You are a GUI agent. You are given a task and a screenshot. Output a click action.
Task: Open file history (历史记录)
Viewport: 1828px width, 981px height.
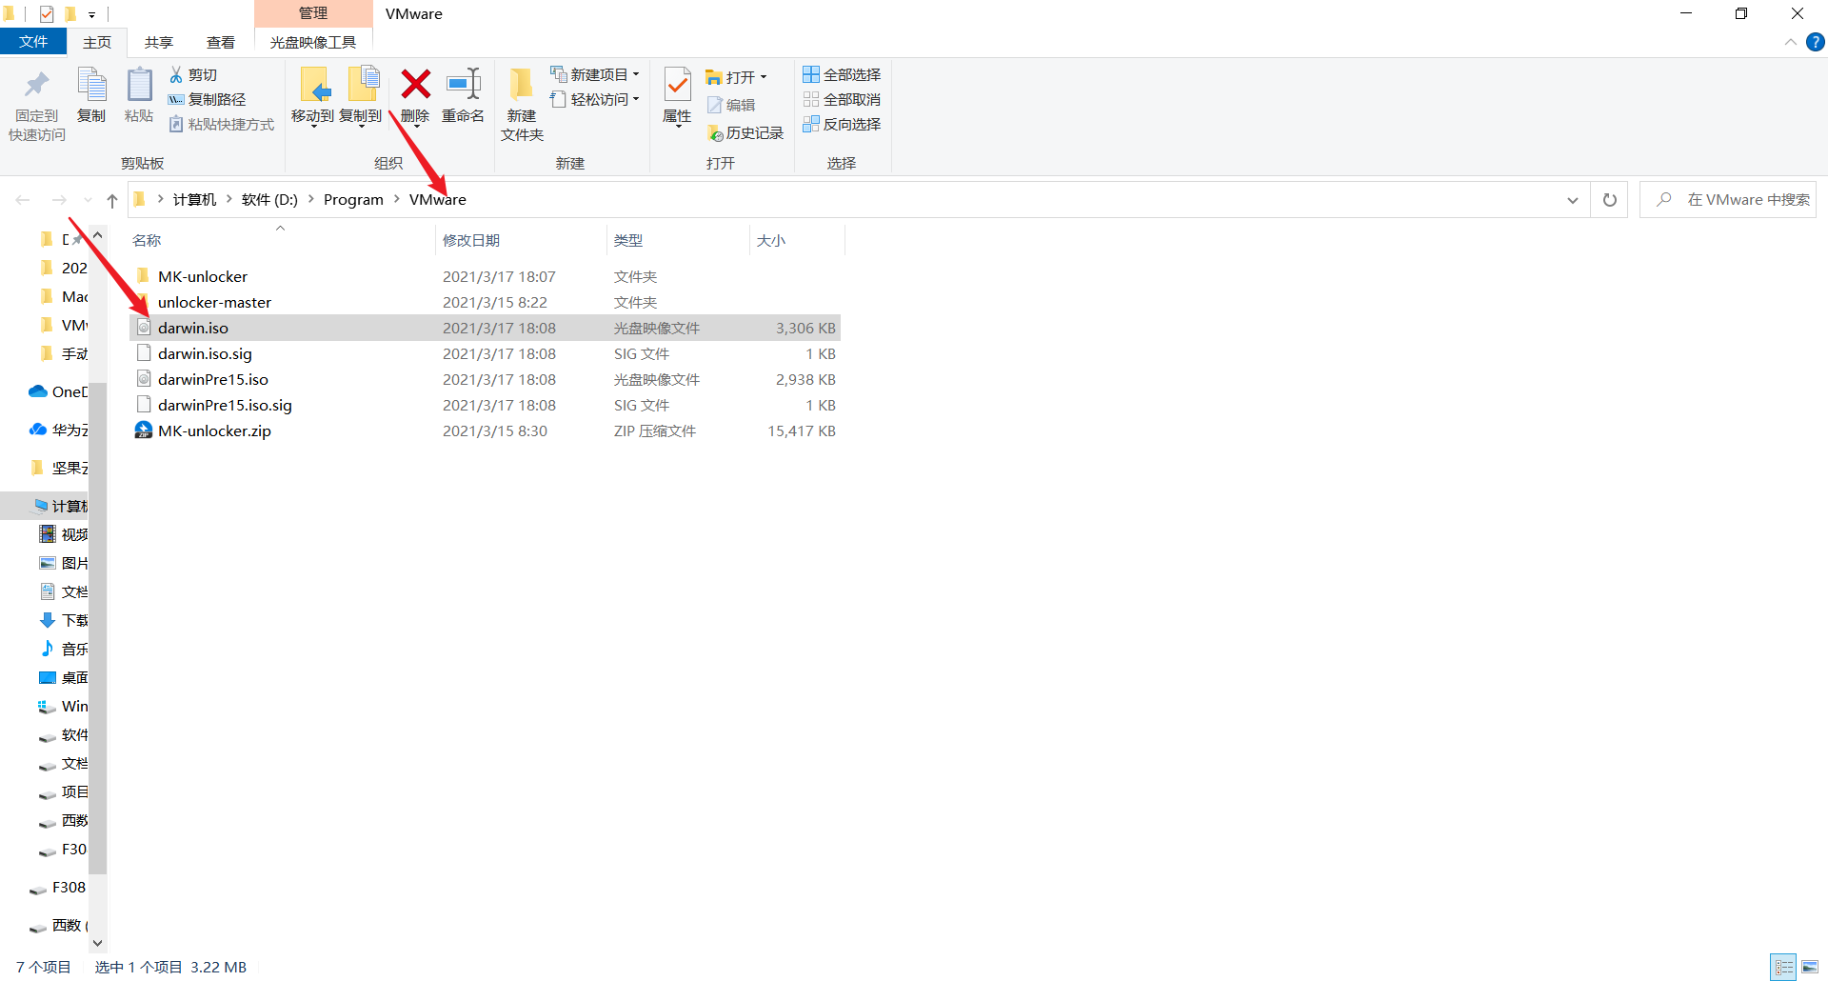pyautogui.click(x=745, y=132)
